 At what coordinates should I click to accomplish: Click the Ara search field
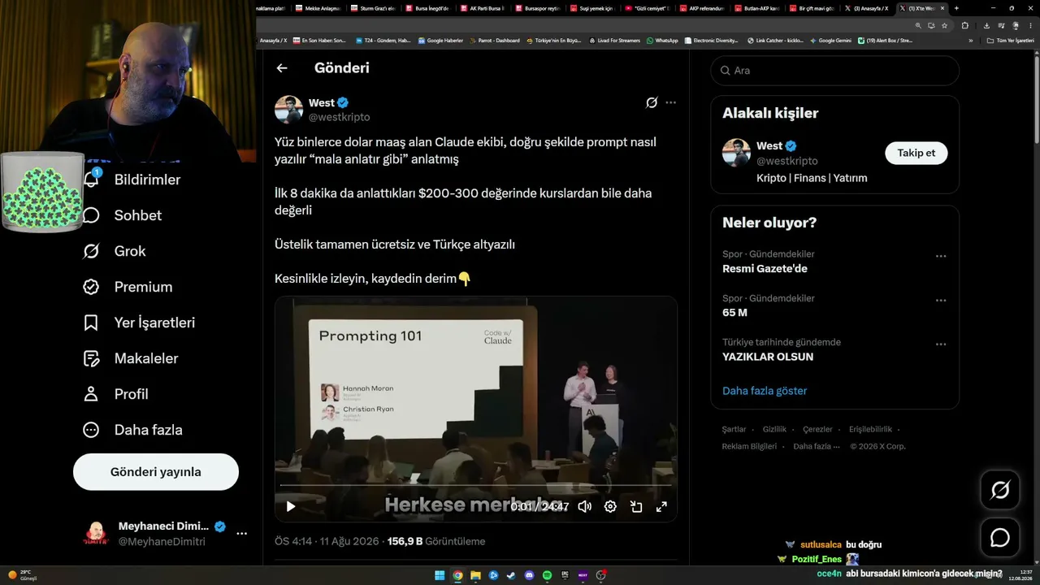(x=834, y=71)
